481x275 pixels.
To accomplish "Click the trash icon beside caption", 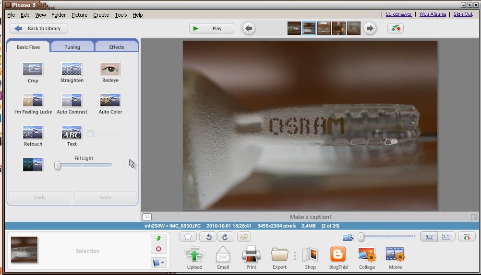I will click(474, 217).
